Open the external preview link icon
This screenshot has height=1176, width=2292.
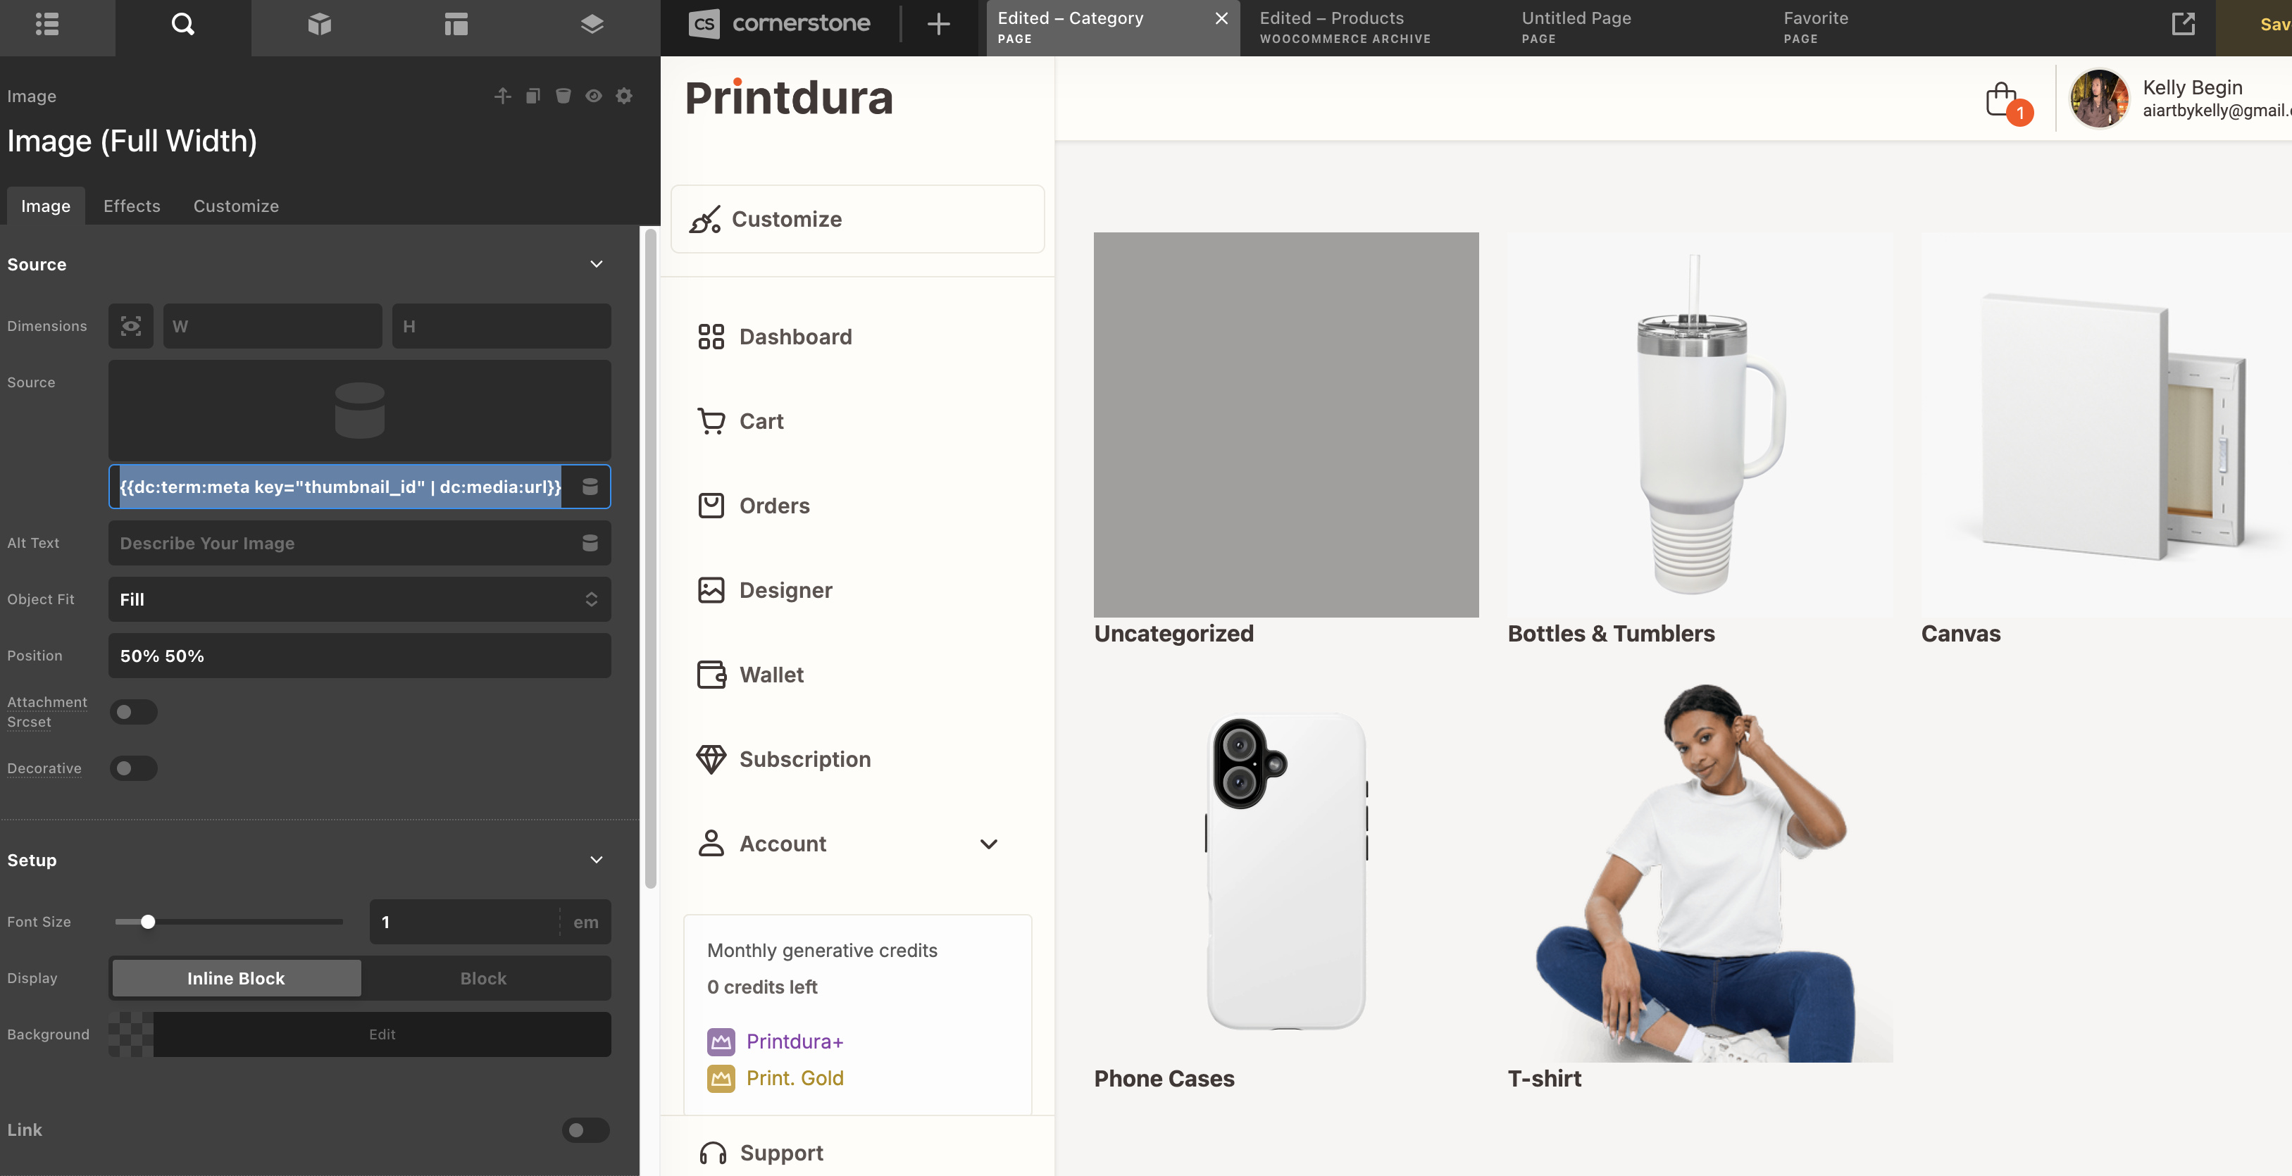point(2184,24)
